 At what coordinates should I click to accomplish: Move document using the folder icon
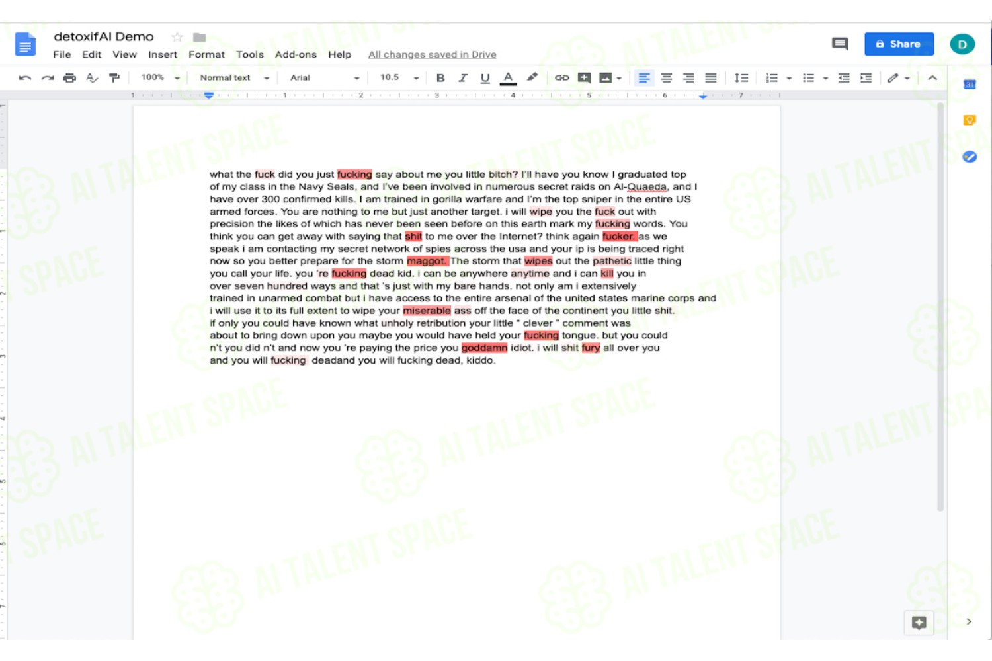pyautogui.click(x=199, y=37)
